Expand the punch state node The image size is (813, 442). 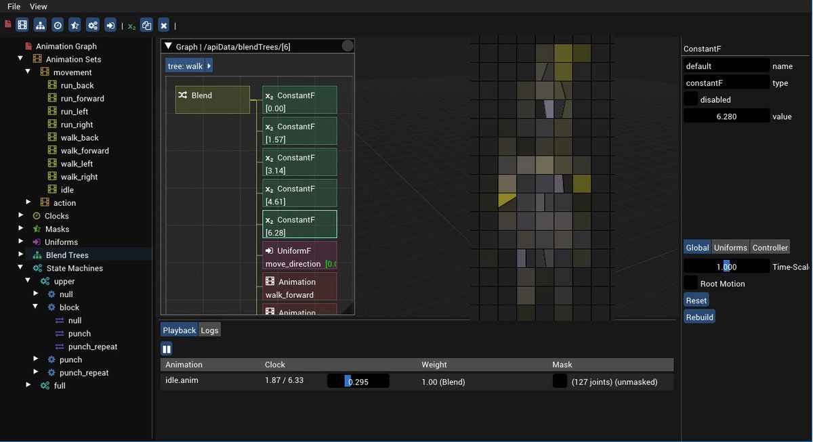point(36,359)
